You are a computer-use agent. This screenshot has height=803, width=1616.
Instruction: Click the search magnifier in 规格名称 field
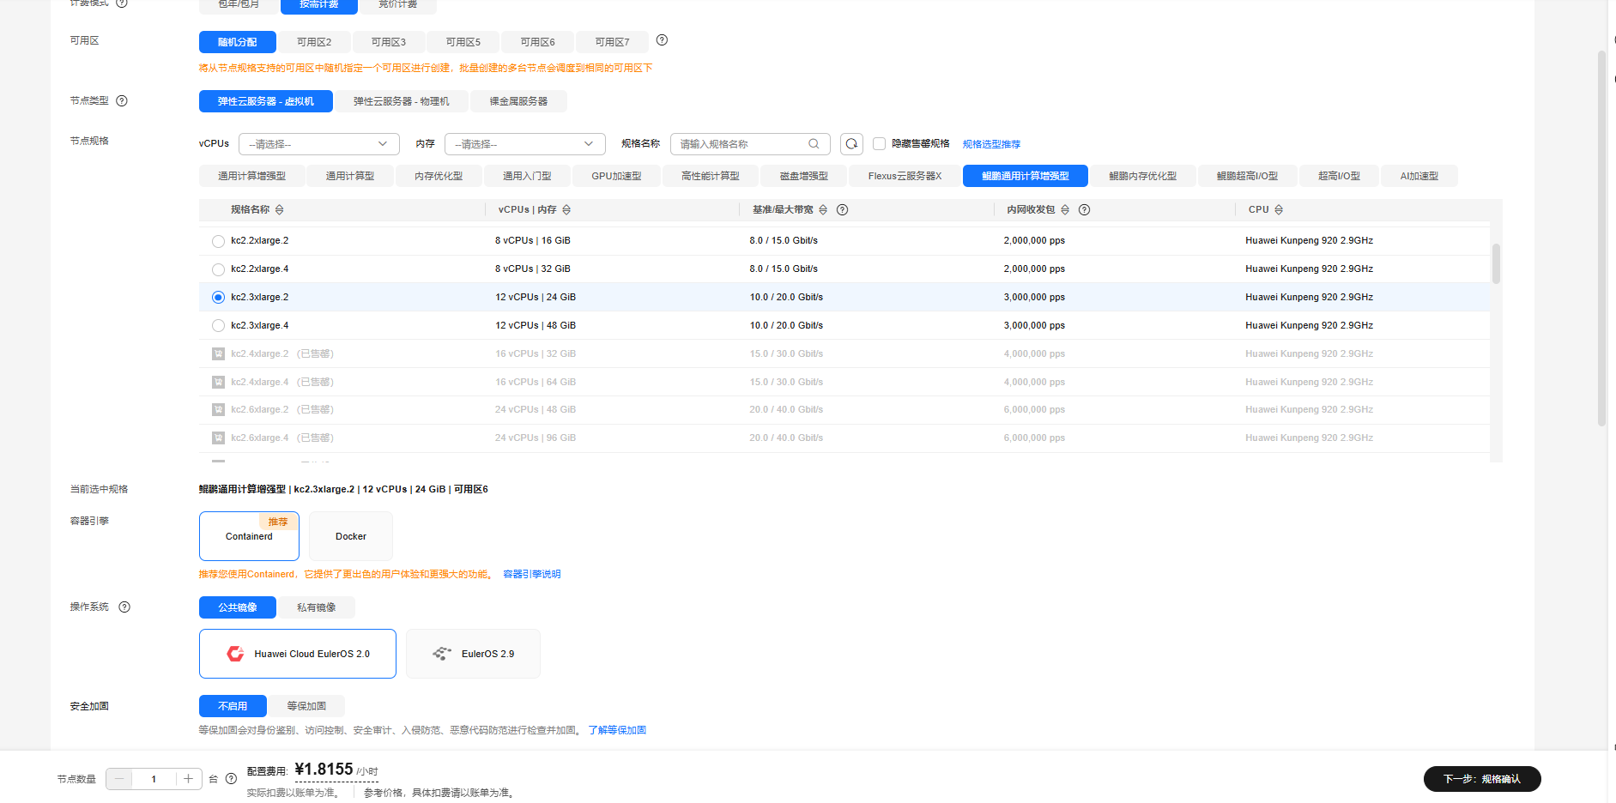click(814, 144)
